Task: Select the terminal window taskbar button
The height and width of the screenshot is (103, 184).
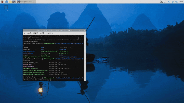Action: (26, 2)
